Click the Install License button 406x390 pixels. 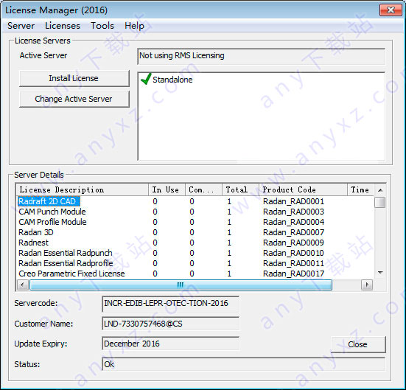74,78
